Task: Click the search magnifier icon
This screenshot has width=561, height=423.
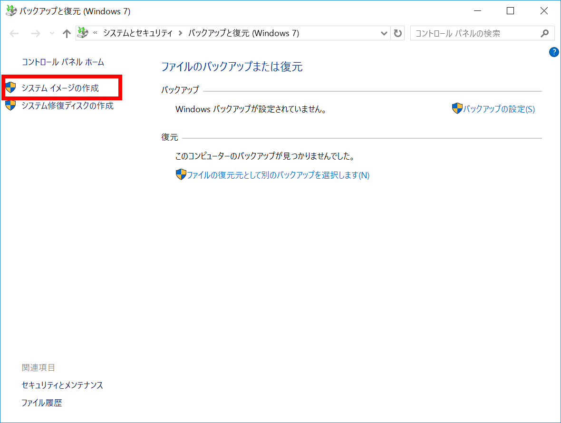Action: click(x=544, y=33)
